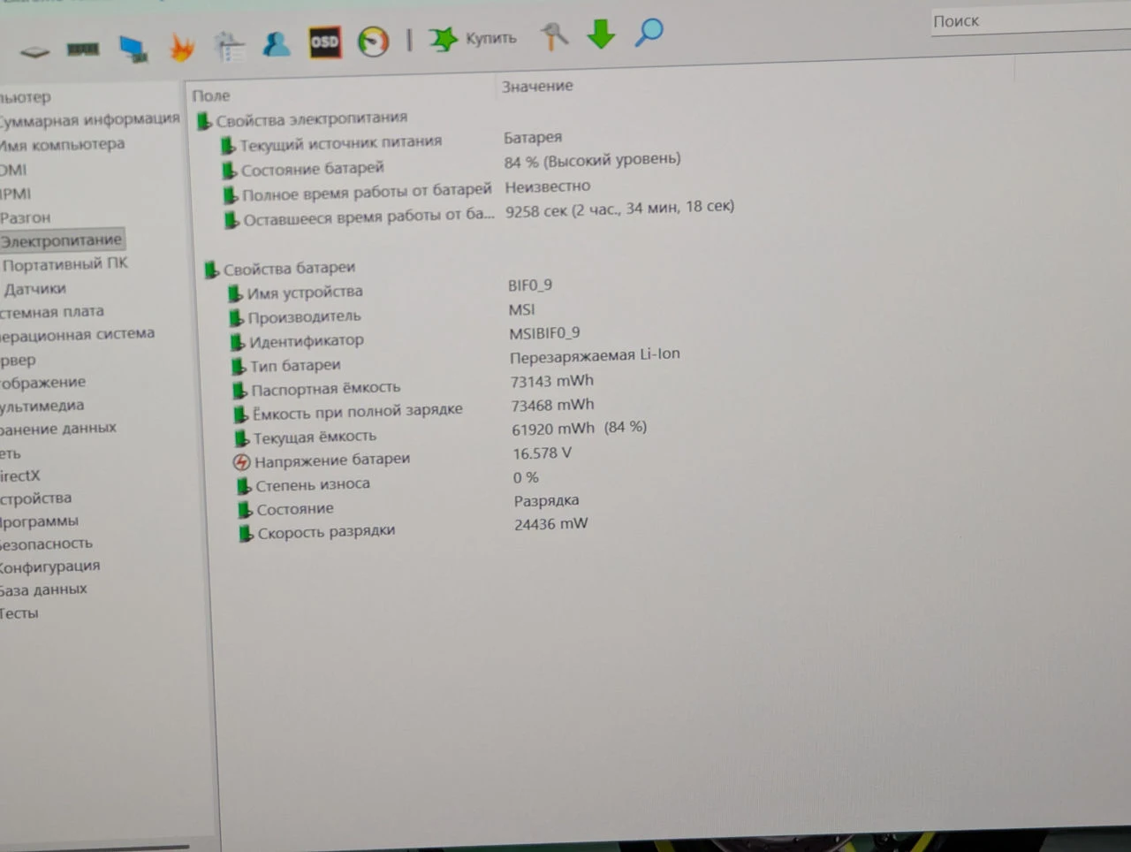1131x852 pixels.
Task: Click the green down arrow update icon
Action: pyautogui.click(x=601, y=34)
